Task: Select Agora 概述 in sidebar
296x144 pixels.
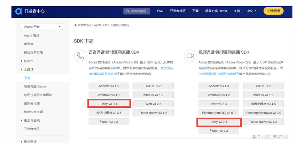Action: pos(32,36)
